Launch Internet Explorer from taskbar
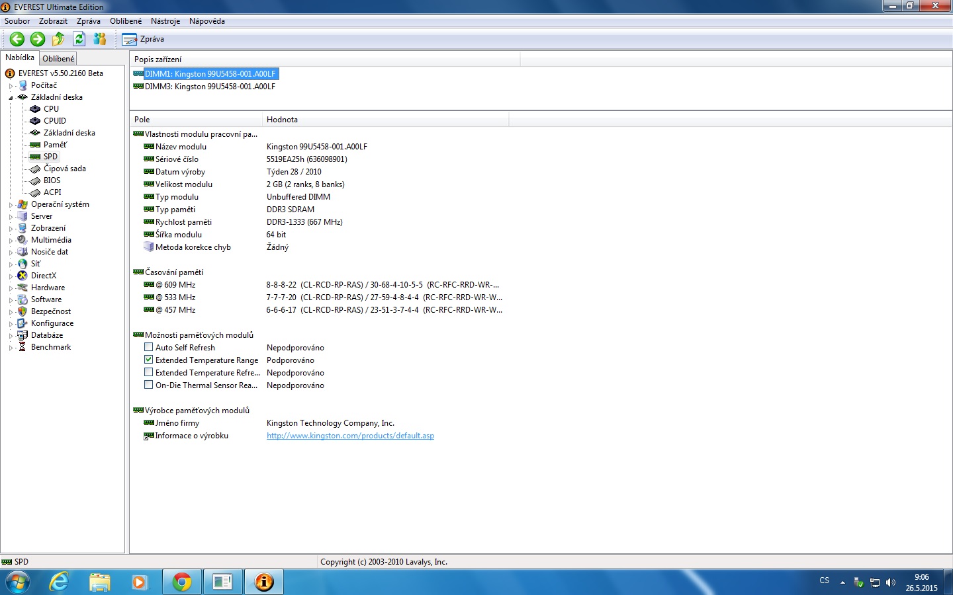The height and width of the screenshot is (595, 953). pos(60,582)
